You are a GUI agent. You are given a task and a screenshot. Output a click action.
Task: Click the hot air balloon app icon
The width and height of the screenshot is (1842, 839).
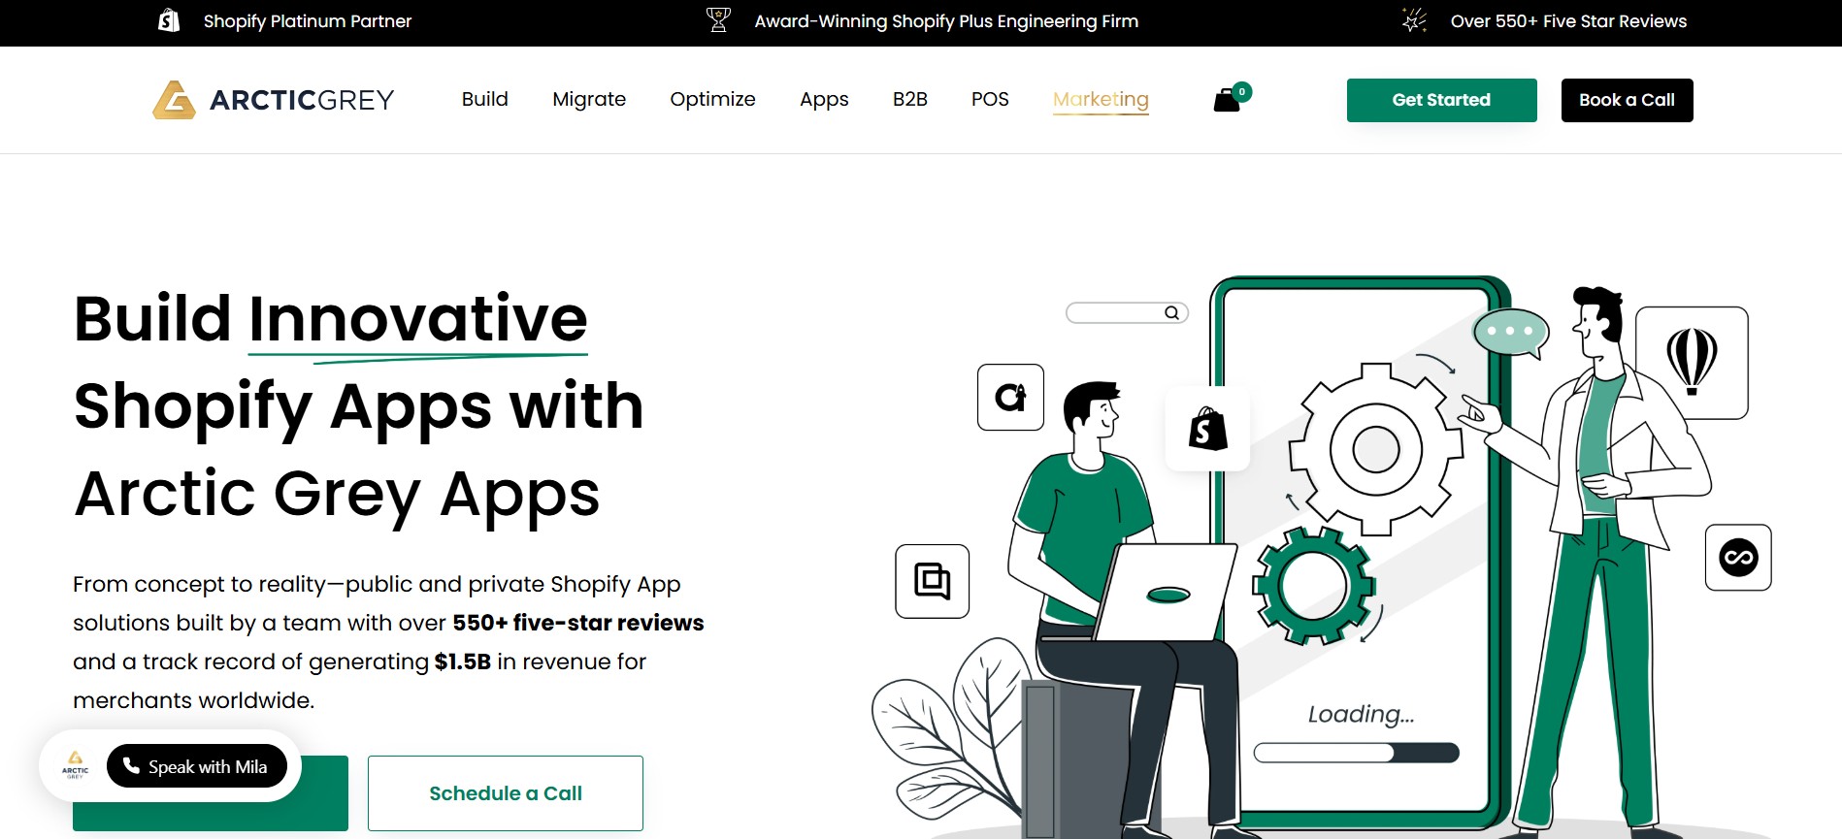pos(1692,362)
